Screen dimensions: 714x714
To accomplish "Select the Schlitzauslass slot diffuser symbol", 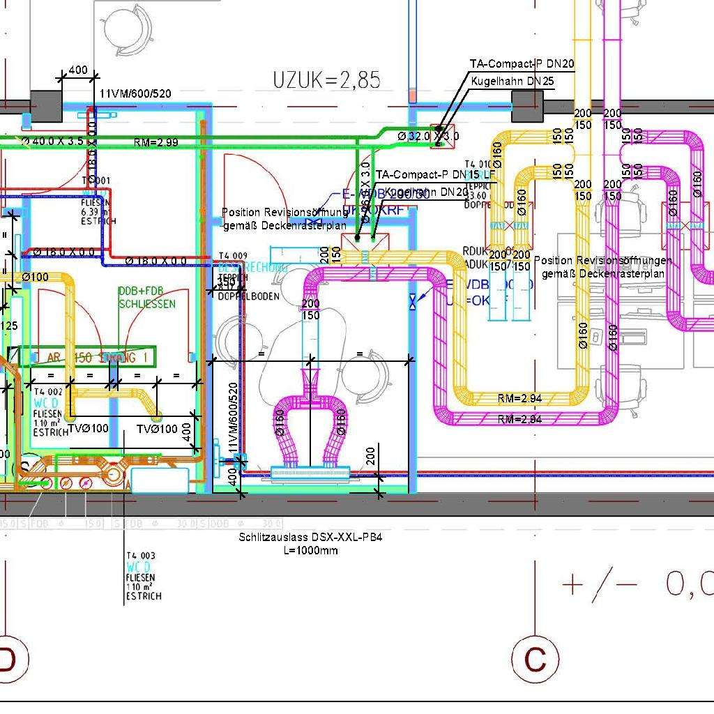I will [x=310, y=473].
